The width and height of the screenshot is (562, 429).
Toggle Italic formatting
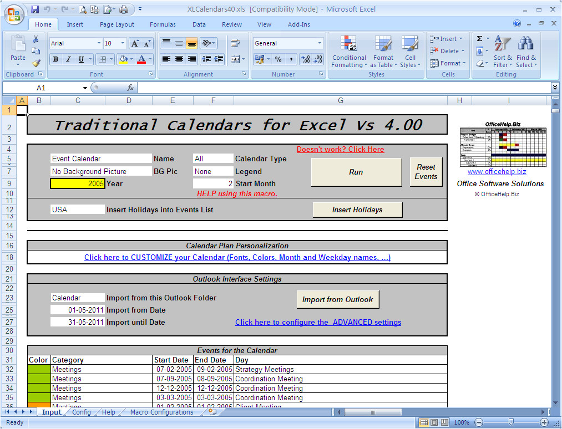[x=68, y=59]
